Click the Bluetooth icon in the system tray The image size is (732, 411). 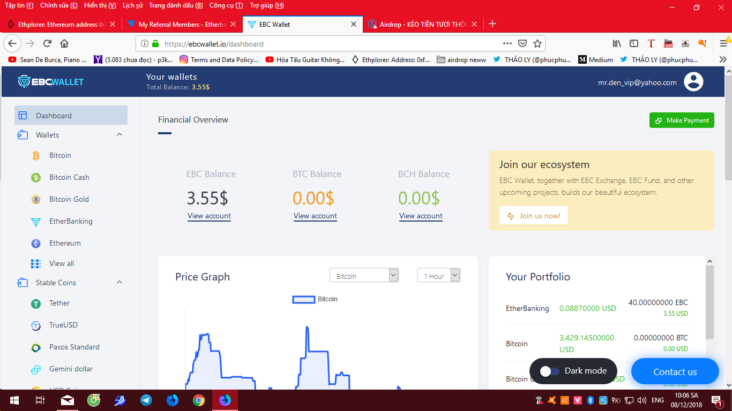tap(590, 400)
